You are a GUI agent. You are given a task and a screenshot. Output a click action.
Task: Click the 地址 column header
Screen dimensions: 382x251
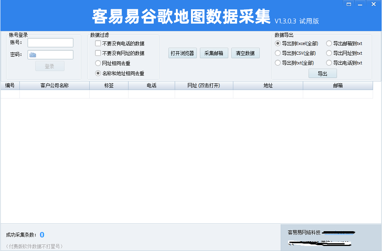[268, 85]
